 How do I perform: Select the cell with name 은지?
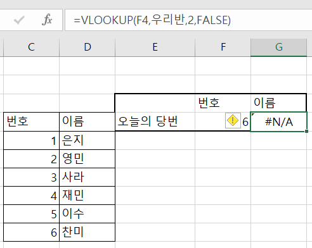tap(87, 140)
